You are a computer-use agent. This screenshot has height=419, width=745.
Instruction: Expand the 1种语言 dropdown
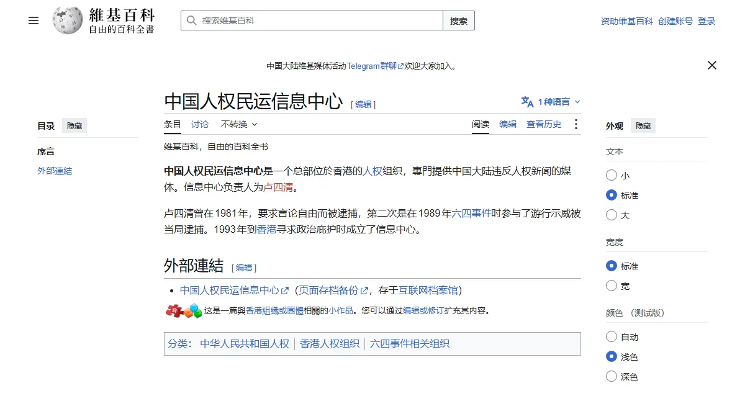pyautogui.click(x=551, y=102)
